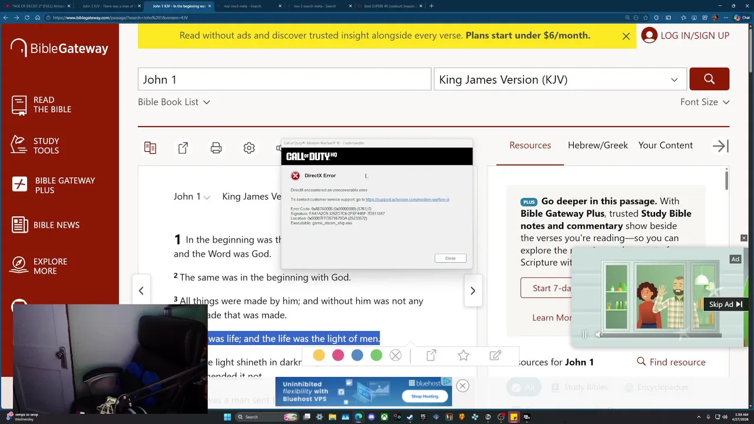The width and height of the screenshot is (754, 424).
Task: Open the parallel Bible view icon
Action: pos(150,148)
